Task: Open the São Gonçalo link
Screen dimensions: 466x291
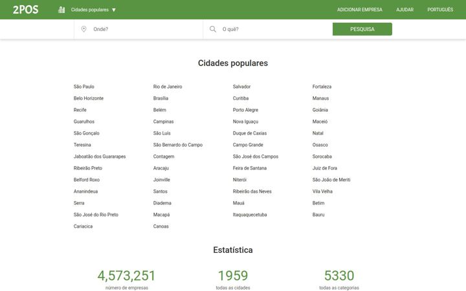Action: click(87, 133)
